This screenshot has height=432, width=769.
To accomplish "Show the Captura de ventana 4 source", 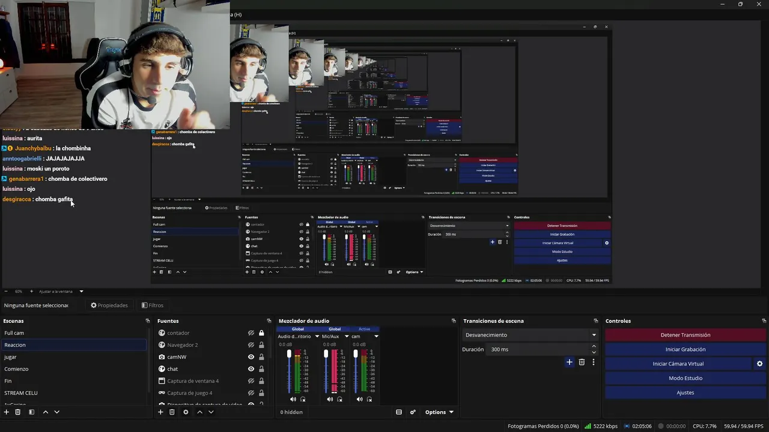I will (x=251, y=381).
